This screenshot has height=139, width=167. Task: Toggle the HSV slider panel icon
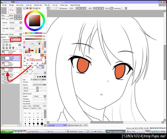[x=30, y=8]
